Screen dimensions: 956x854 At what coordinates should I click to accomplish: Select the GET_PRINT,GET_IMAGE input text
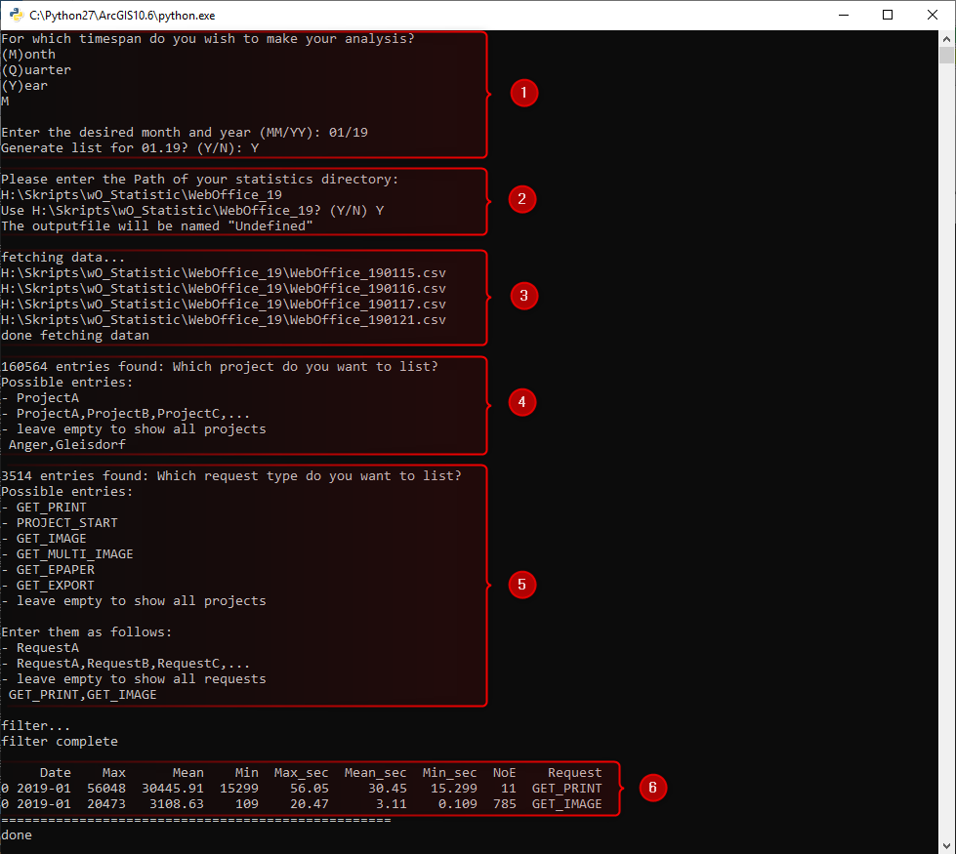(83, 694)
